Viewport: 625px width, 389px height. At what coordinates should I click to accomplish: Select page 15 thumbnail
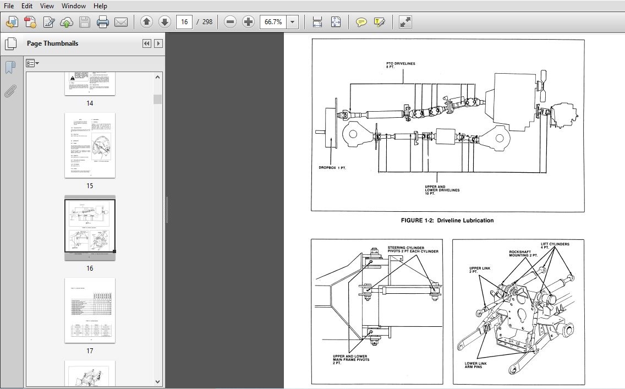click(x=90, y=145)
